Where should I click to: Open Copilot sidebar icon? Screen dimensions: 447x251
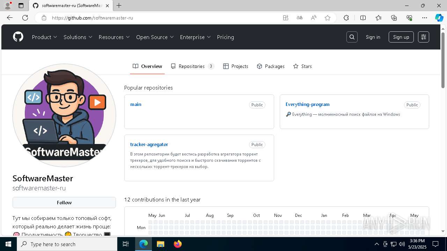tap(439, 18)
